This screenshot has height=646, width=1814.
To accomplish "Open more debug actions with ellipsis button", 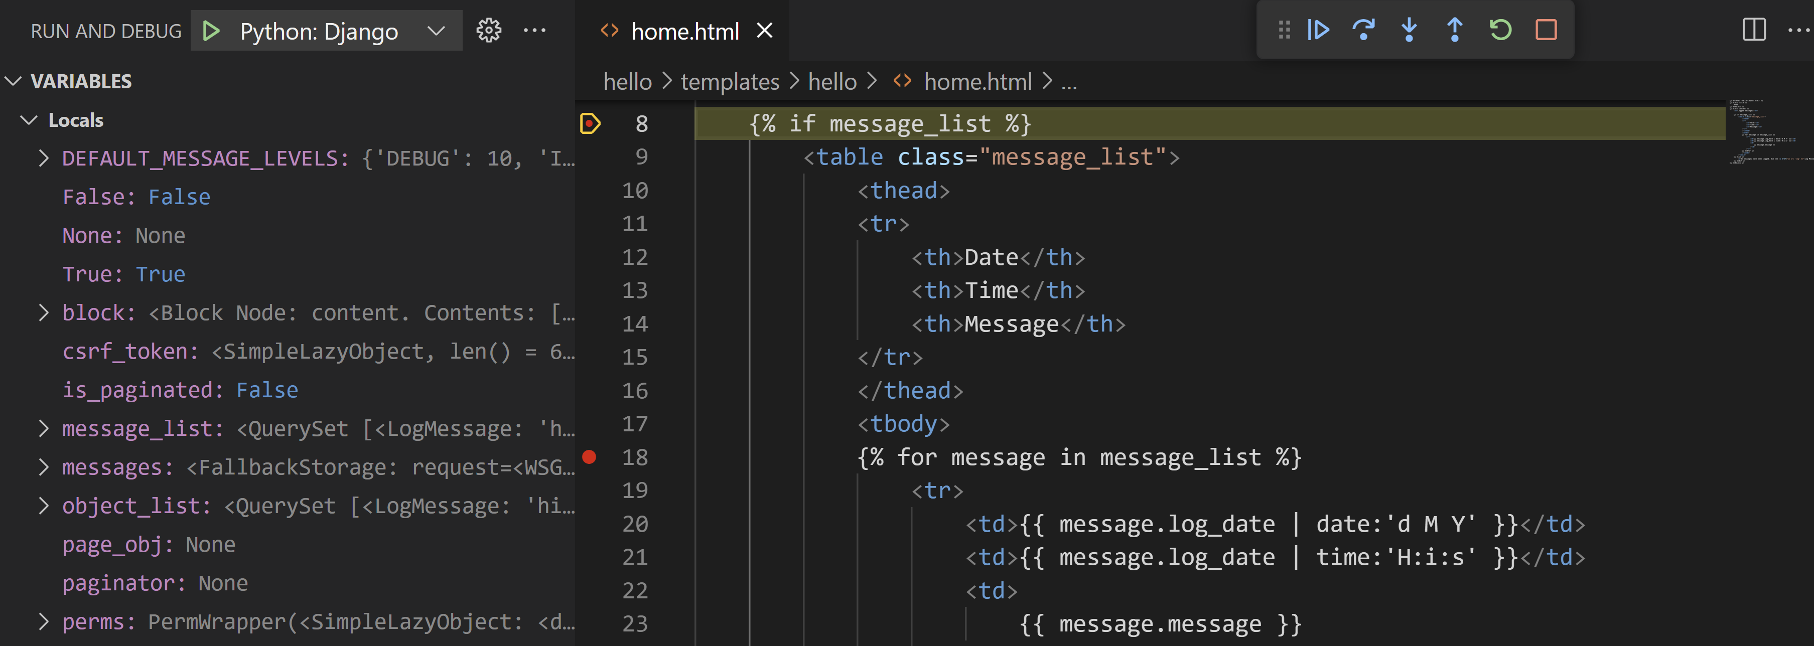I will [536, 30].
